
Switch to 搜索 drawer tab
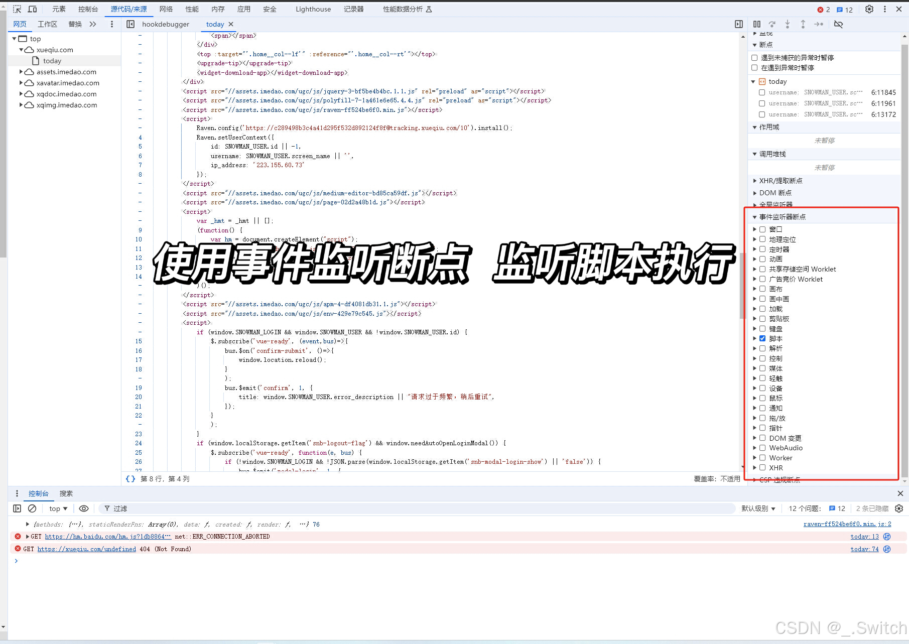[66, 493]
